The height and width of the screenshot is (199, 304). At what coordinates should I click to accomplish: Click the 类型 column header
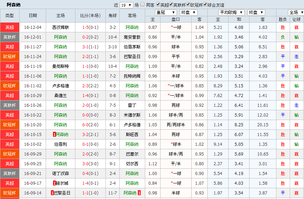click(x=10, y=16)
